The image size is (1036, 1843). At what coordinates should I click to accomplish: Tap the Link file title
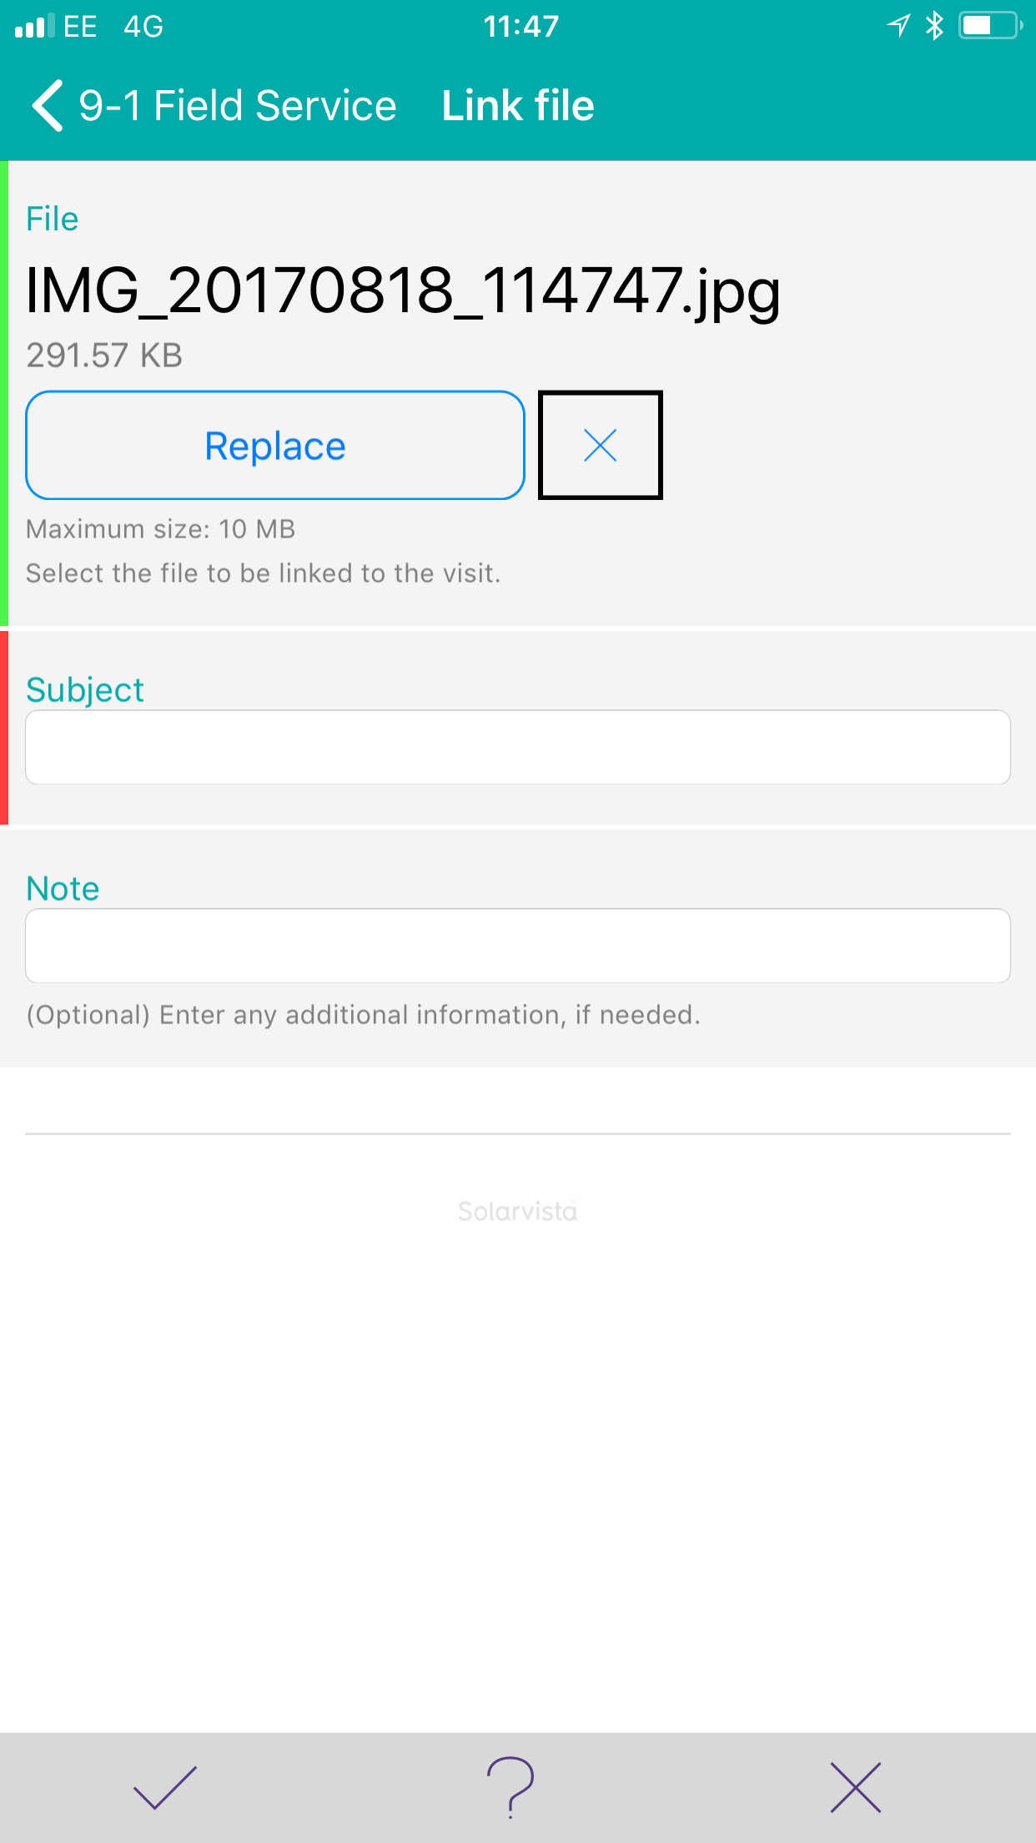pyautogui.click(x=518, y=106)
